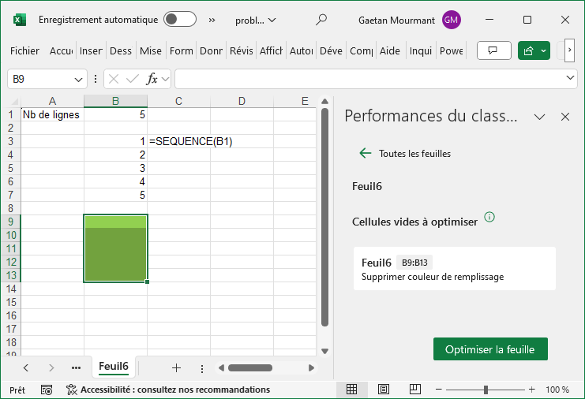Expand the formula bar chevron
The height and width of the screenshot is (399, 585).
[x=572, y=79]
